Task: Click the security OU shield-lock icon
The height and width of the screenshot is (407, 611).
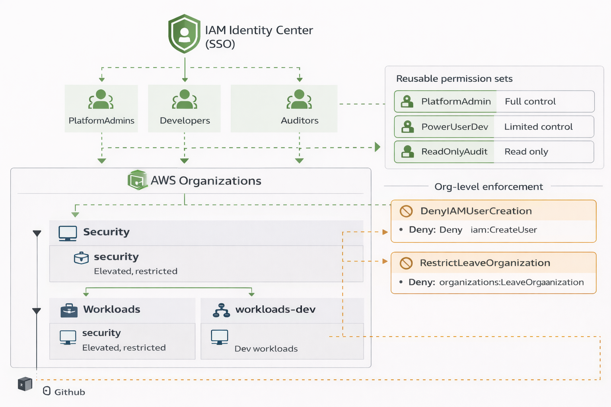Action: click(82, 257)
